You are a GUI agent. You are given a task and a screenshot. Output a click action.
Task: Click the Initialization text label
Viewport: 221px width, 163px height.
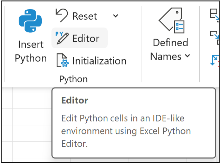[99, 61]
